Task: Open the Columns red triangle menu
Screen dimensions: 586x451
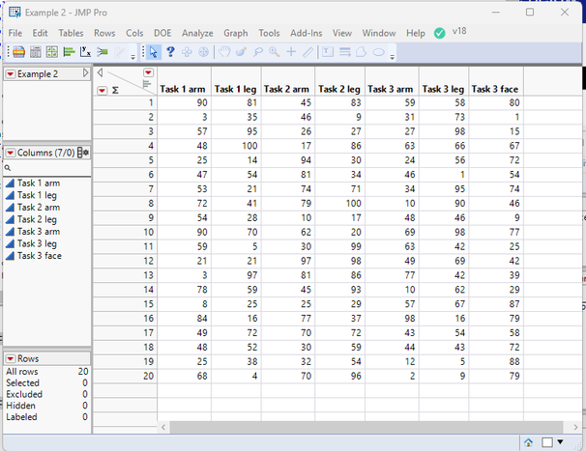Action: [x=11, y=153]
